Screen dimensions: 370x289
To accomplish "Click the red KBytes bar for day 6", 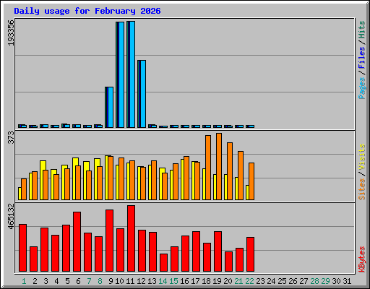I will coord(77,242).
